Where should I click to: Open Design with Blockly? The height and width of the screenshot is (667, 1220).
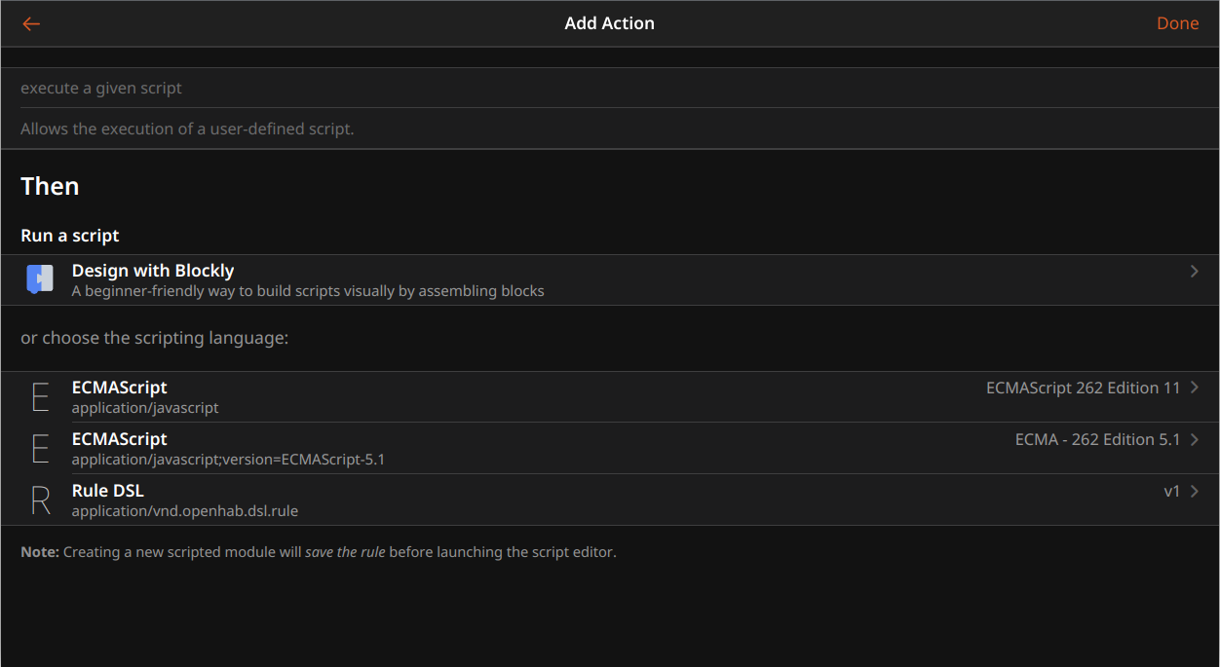153,271
